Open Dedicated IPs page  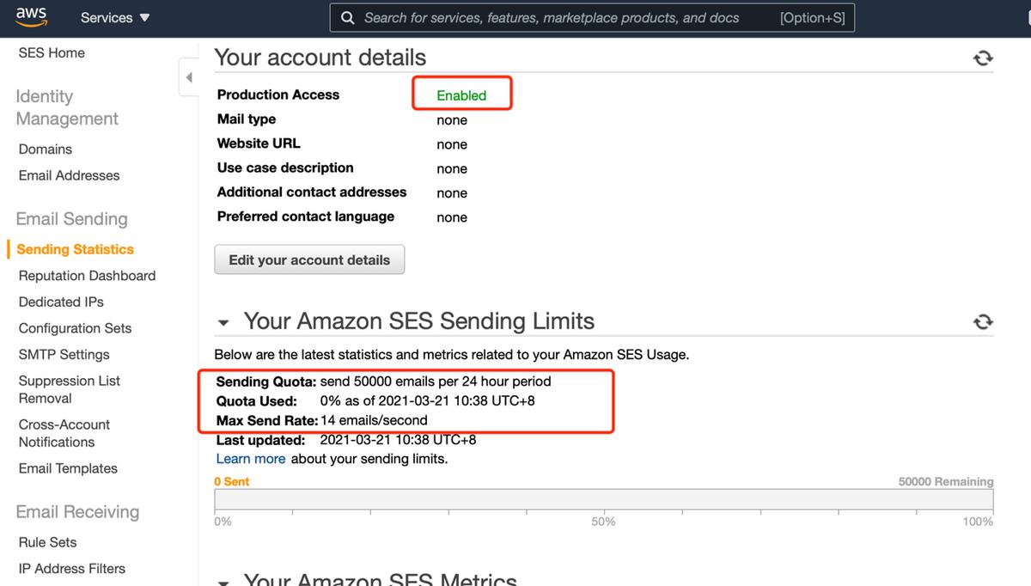click(x=61, y=302)
